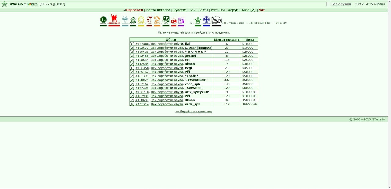
Task: Open the Сайты menu link
Action: click(203, 10)
